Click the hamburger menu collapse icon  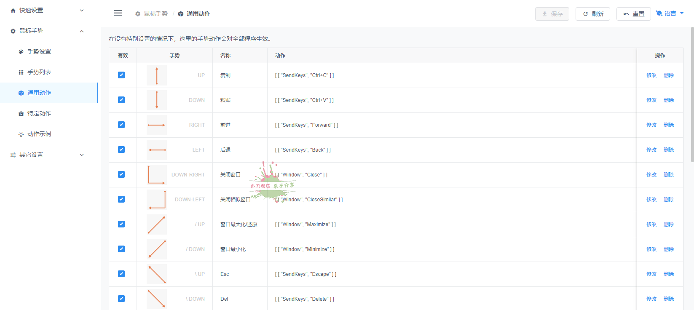pos(118,13)
